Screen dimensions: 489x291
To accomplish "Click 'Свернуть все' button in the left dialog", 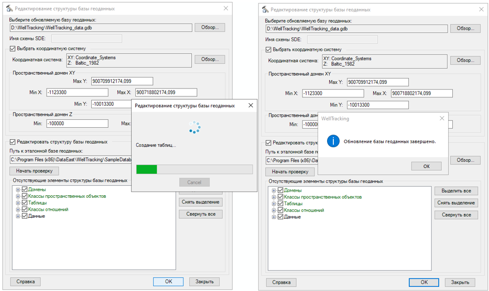I will [200, 214].
